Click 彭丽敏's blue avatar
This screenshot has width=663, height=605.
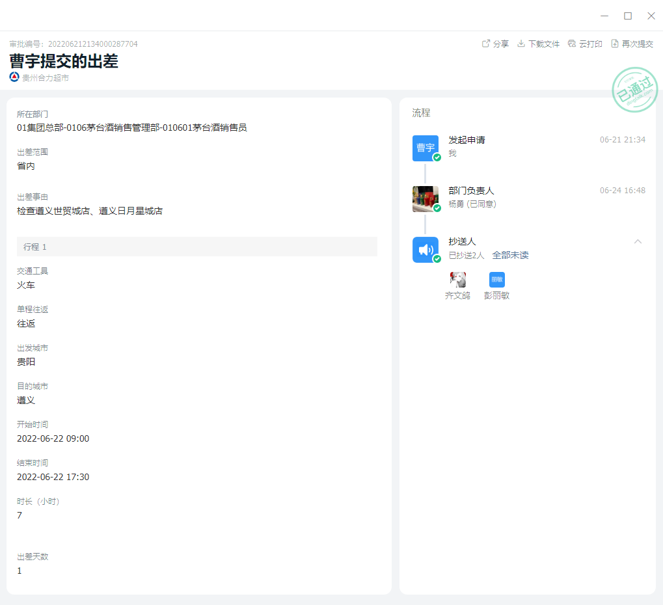pos(497,280)
